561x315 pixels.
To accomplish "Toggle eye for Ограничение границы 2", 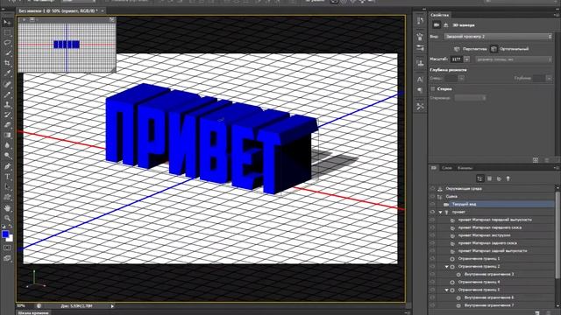I will [432, 266].
